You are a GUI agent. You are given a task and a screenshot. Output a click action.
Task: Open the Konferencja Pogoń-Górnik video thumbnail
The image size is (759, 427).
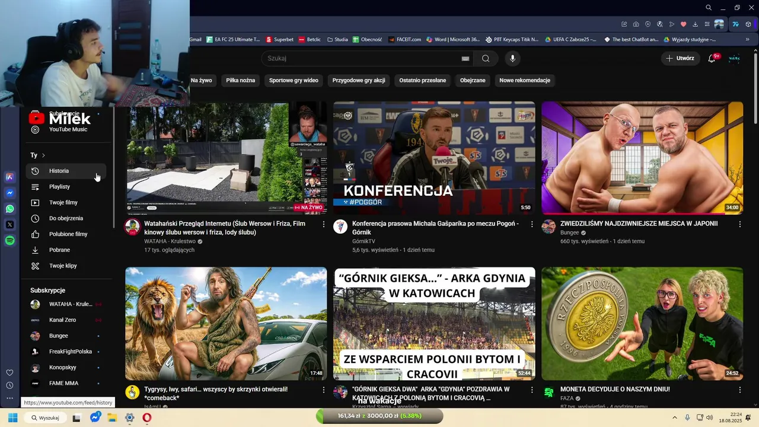(x=434, y=158)
